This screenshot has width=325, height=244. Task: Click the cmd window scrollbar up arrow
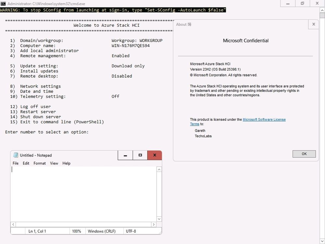pyautogui.click(x=322, y=10)
